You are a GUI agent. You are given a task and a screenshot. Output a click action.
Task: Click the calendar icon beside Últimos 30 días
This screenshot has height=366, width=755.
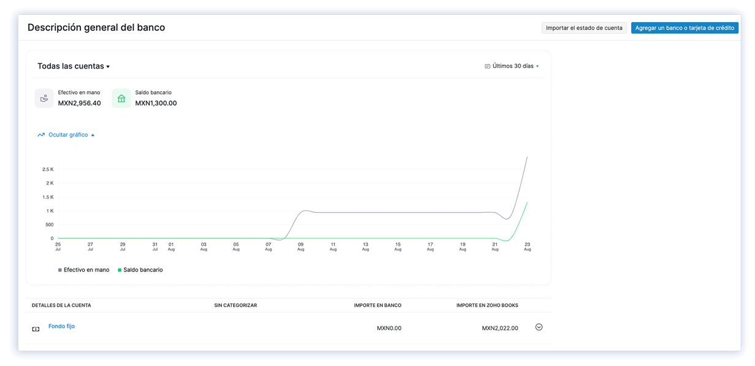pyautogui.click(x=488, y=66)
